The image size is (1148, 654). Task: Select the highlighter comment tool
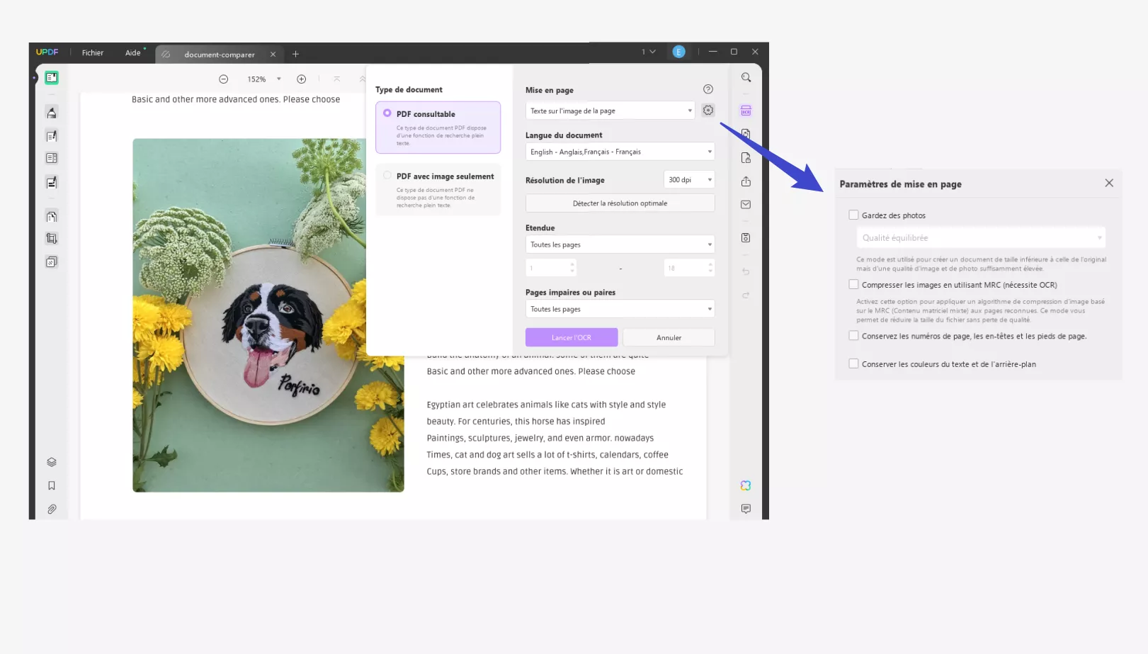click(52, 113)
